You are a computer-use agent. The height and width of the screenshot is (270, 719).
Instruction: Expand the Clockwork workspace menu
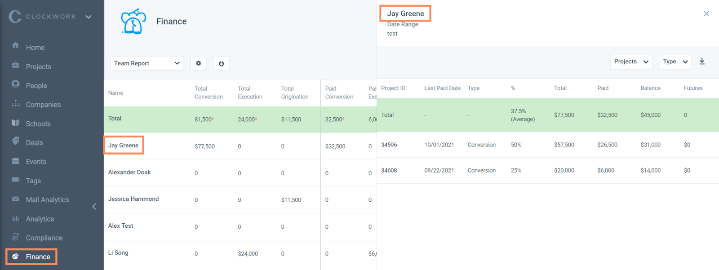click(89, 17)
